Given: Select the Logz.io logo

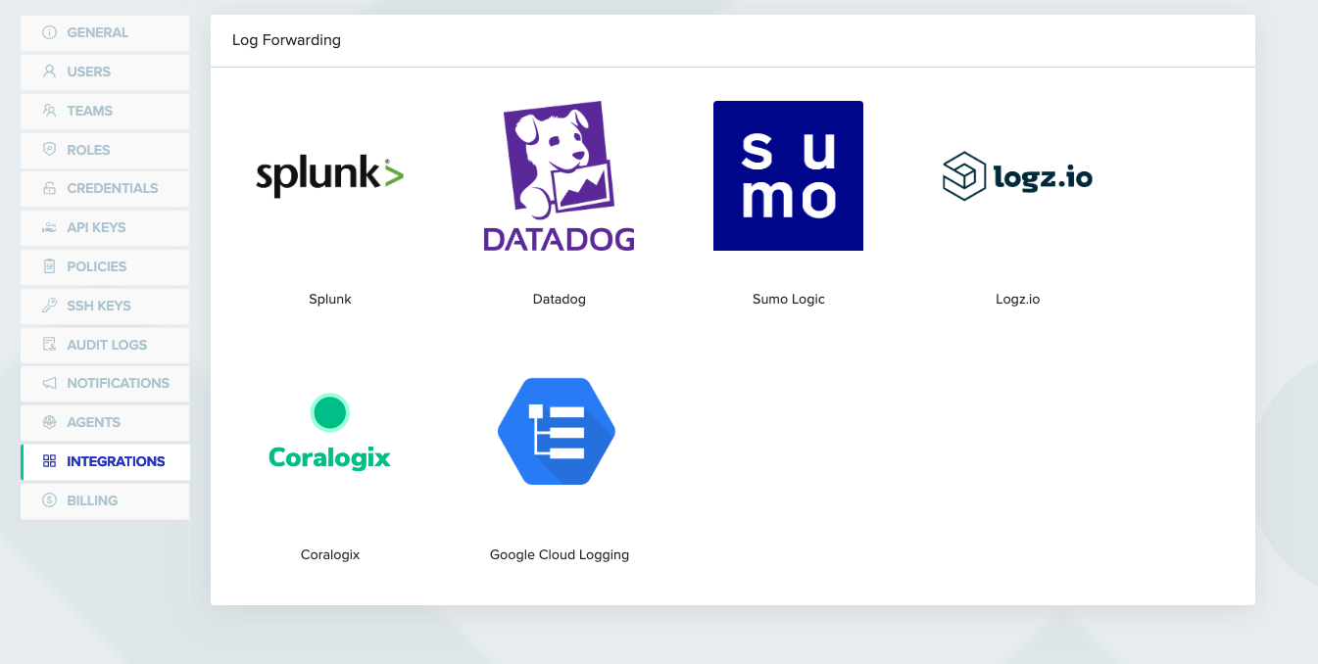Looking at the screenshot, I should [x=1017, y=176].
